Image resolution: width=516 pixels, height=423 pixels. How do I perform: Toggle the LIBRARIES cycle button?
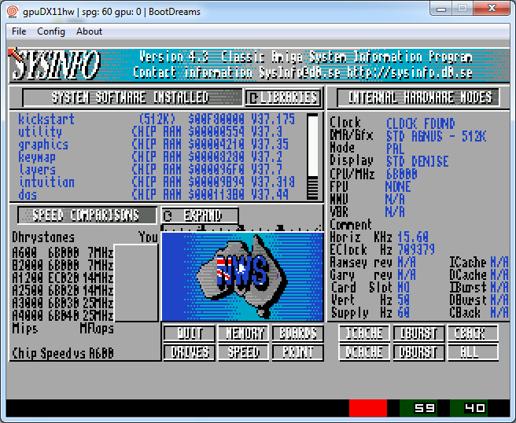[x=283, y=97]
